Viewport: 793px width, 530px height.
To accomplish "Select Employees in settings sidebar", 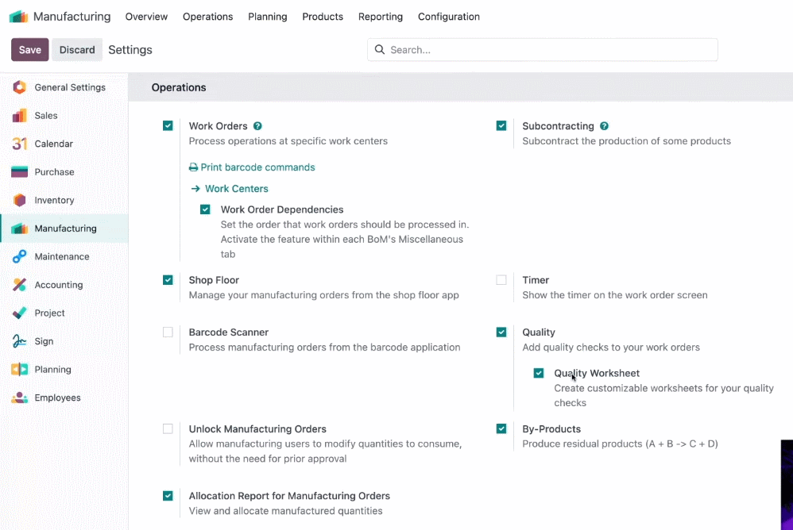I will pyautogui.click(x=64, y=397).
